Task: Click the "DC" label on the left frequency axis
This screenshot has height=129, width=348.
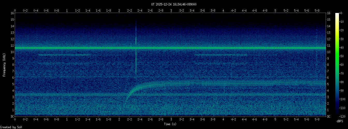Action: click(12, 117)
